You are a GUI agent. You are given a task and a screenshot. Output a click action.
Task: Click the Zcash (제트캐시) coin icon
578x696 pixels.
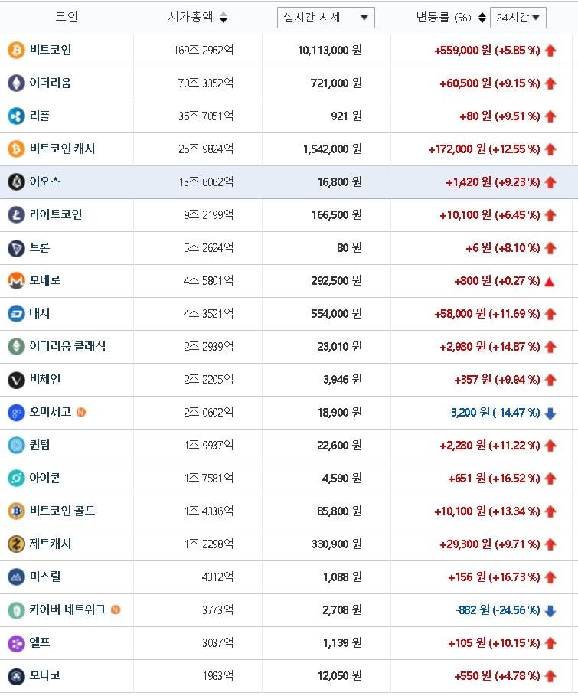click(16, 544)
